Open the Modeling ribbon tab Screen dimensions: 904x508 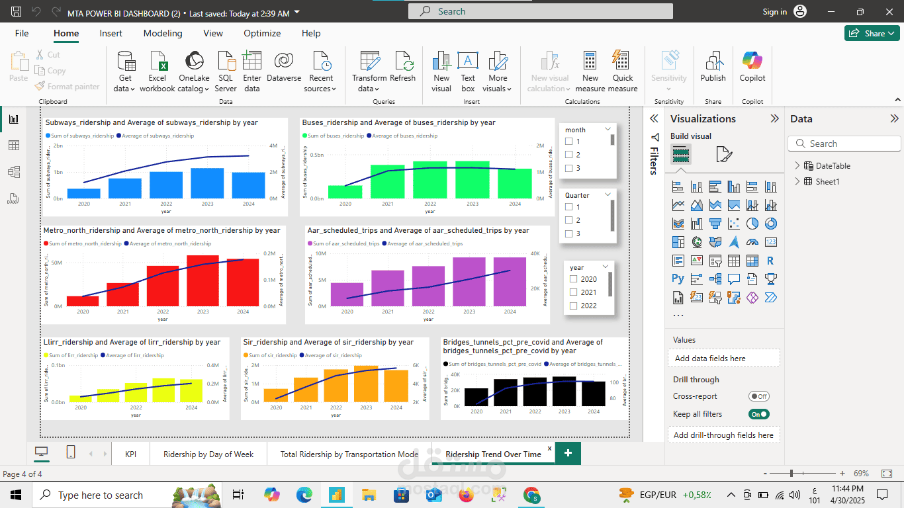pyautogui.click(x=163, y=33)
